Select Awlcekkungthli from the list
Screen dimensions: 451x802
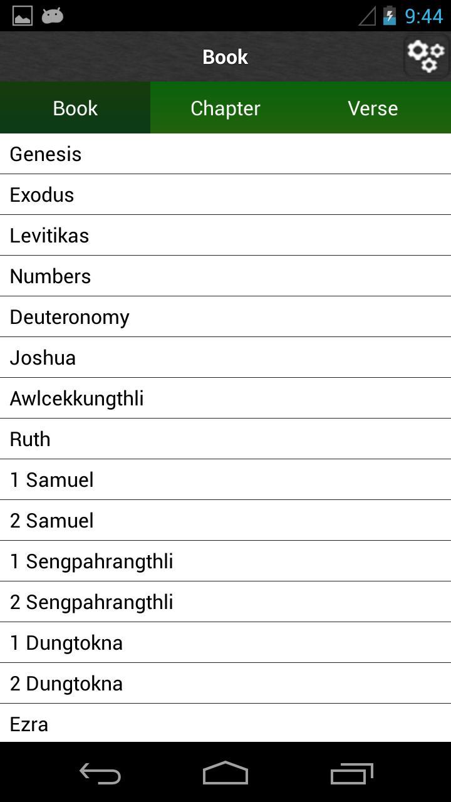(225, 398)
